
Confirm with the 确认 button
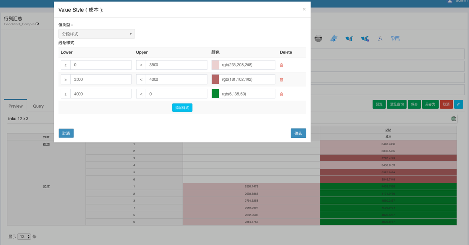[x=298, y=133]
